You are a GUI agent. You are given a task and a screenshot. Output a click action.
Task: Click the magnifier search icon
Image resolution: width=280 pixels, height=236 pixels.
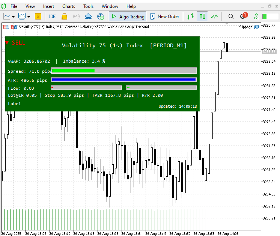[x=231, y=17]
